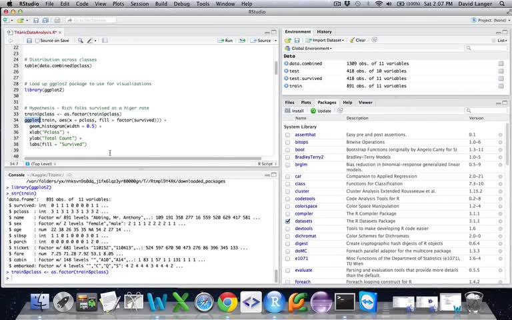Open the Project (None) dropdown
512x320 pixels.
tap(491, 20)
